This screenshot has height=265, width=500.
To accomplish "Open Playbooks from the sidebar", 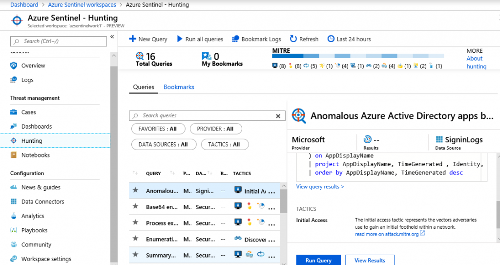I will (34, 230).
